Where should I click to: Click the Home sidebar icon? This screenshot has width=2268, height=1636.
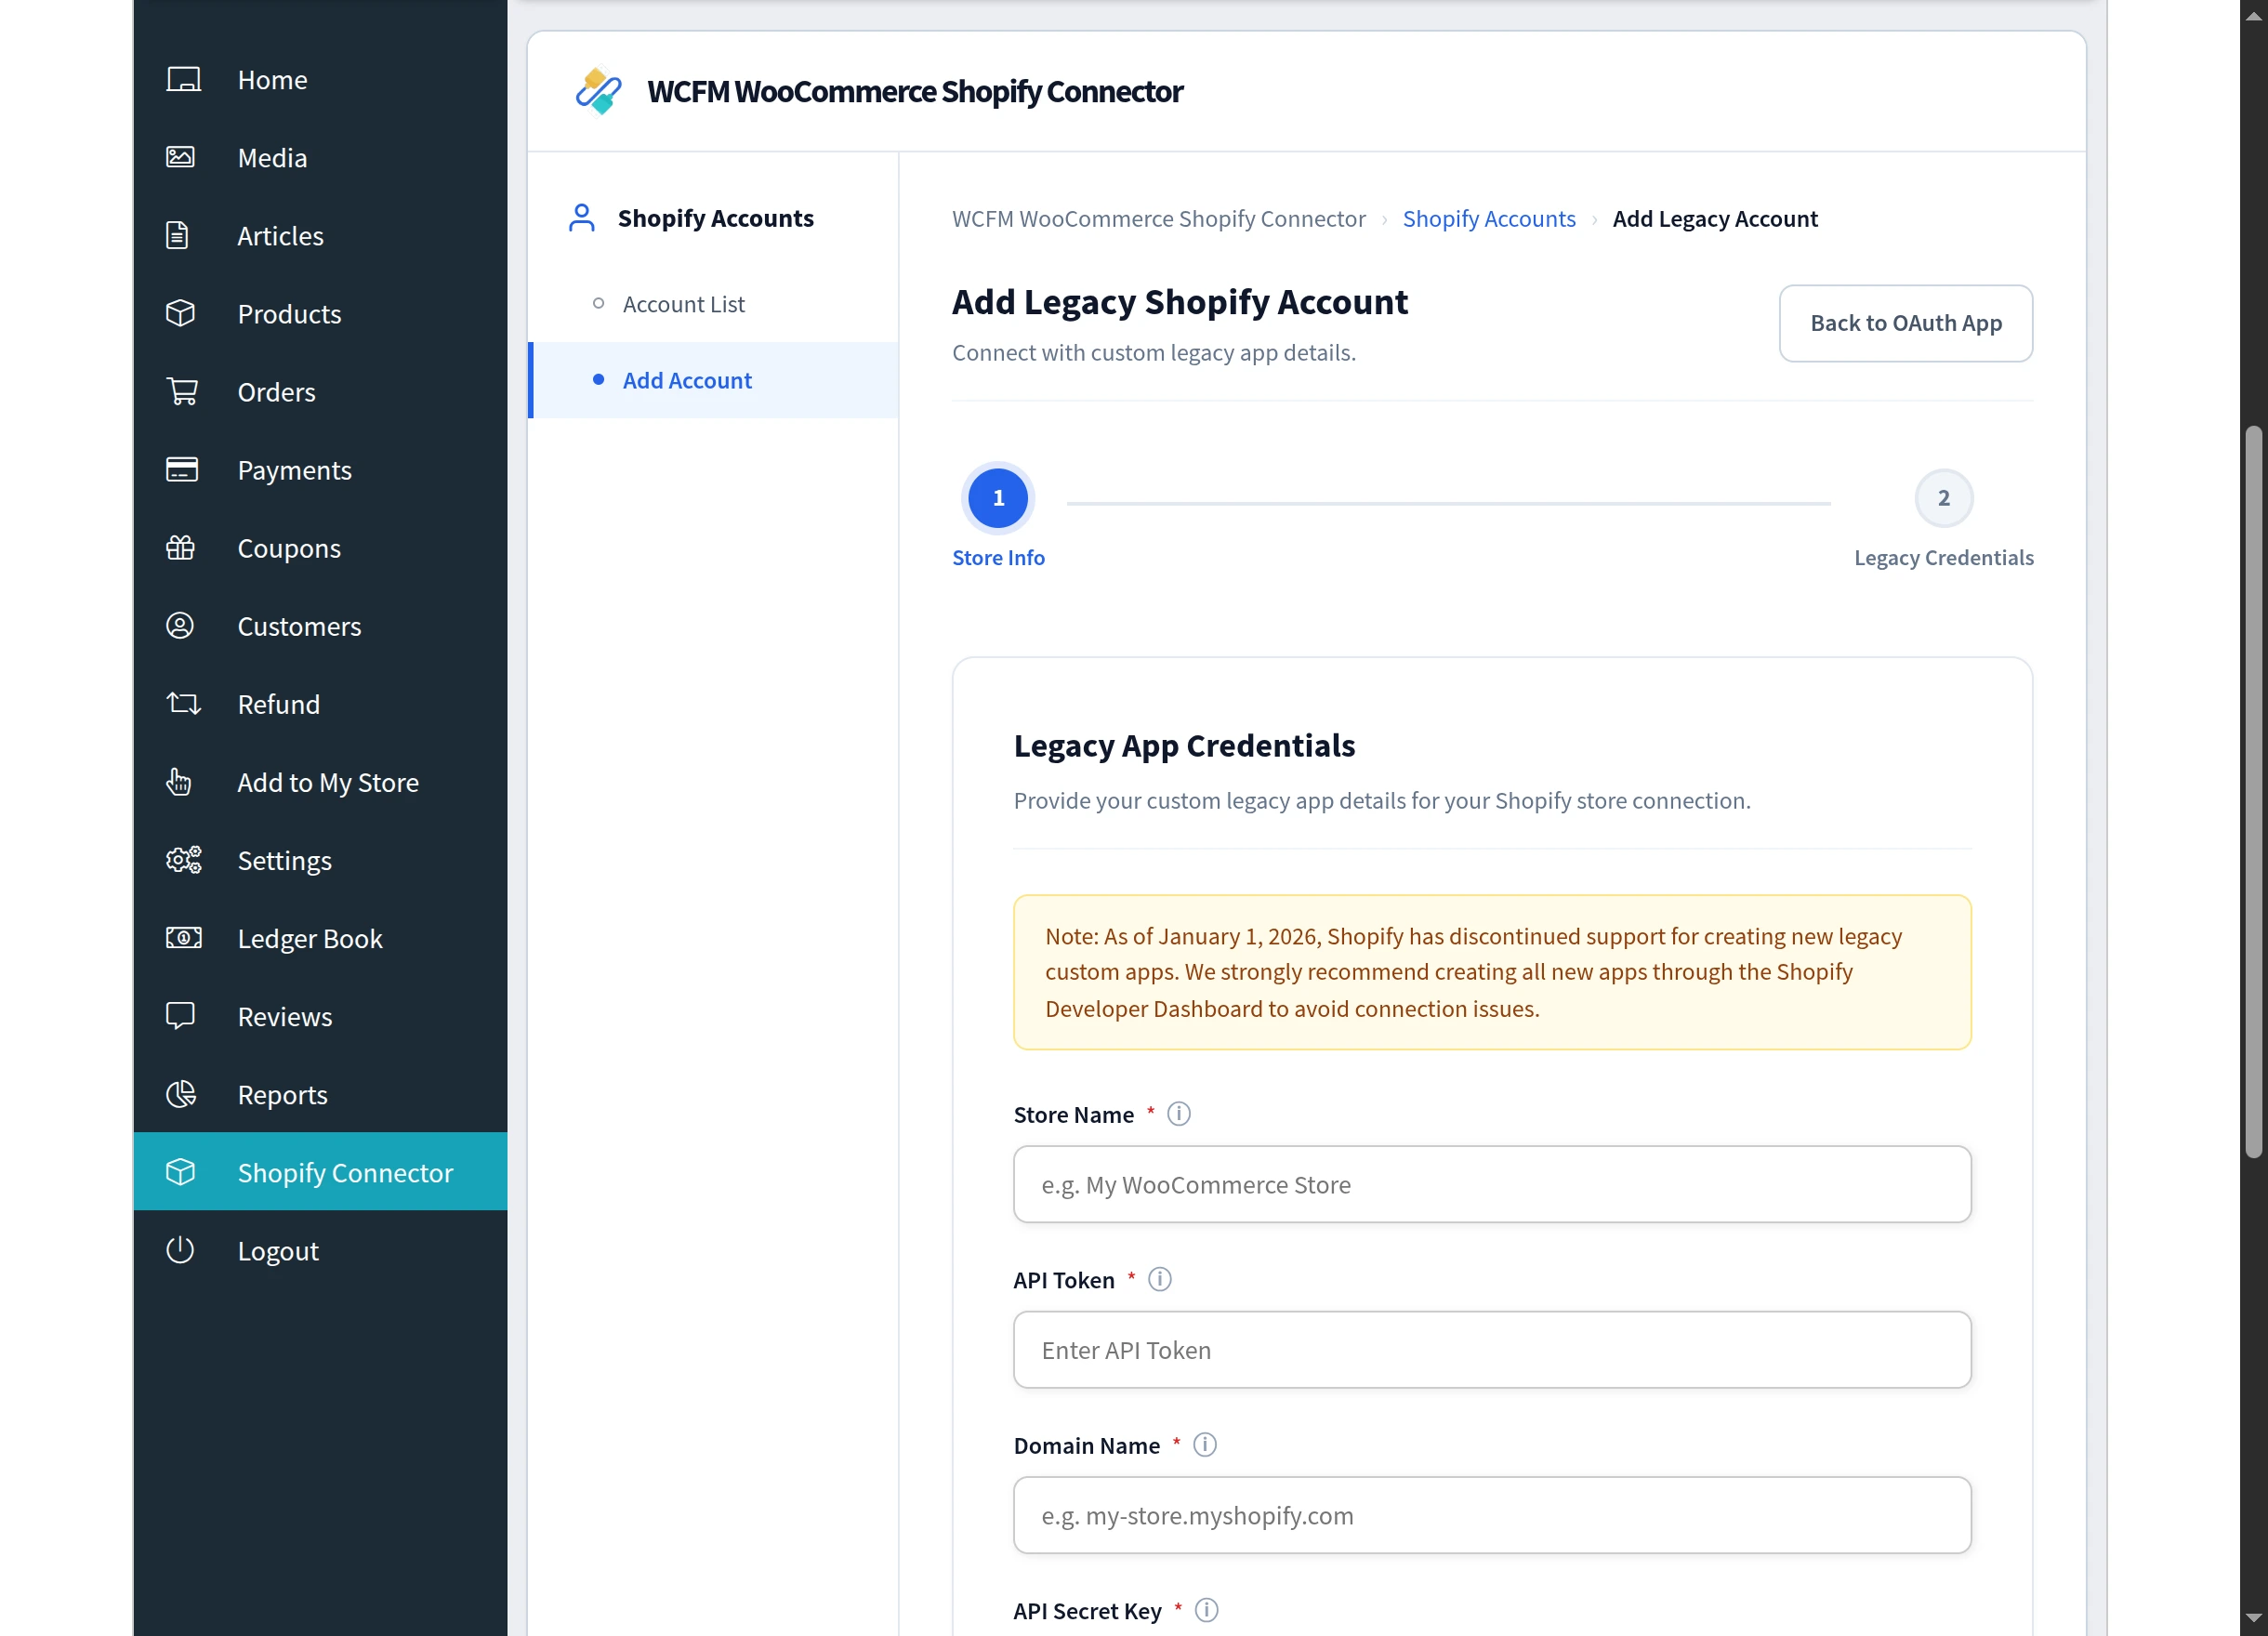[183, 80]
